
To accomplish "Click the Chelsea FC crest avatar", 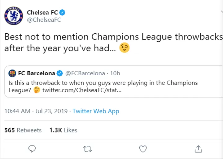I will [x=14, y=16].
